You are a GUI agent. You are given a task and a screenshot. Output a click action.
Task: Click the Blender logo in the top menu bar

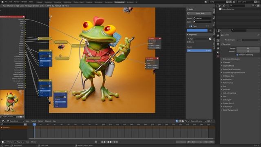2,2
